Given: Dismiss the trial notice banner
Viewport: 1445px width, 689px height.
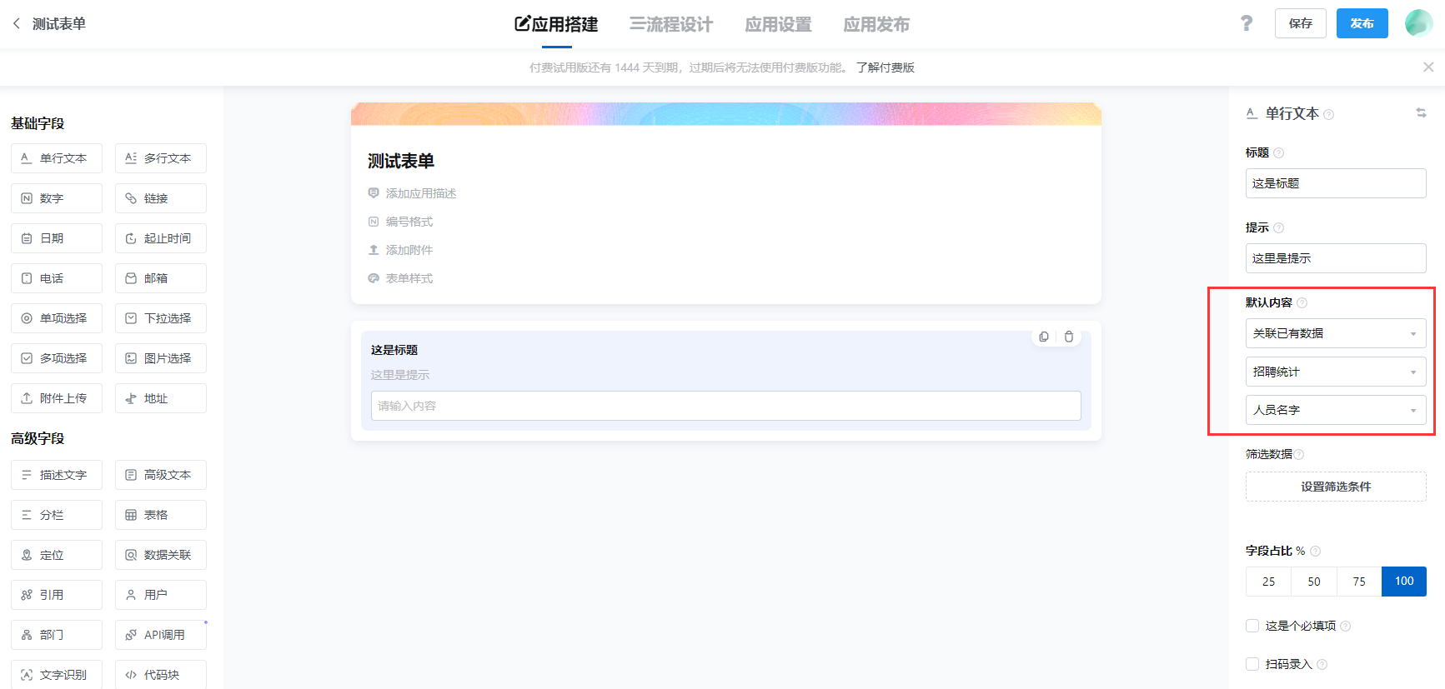Looking at the screenshot, I should pyautogui.click(x=1428, y=67).
